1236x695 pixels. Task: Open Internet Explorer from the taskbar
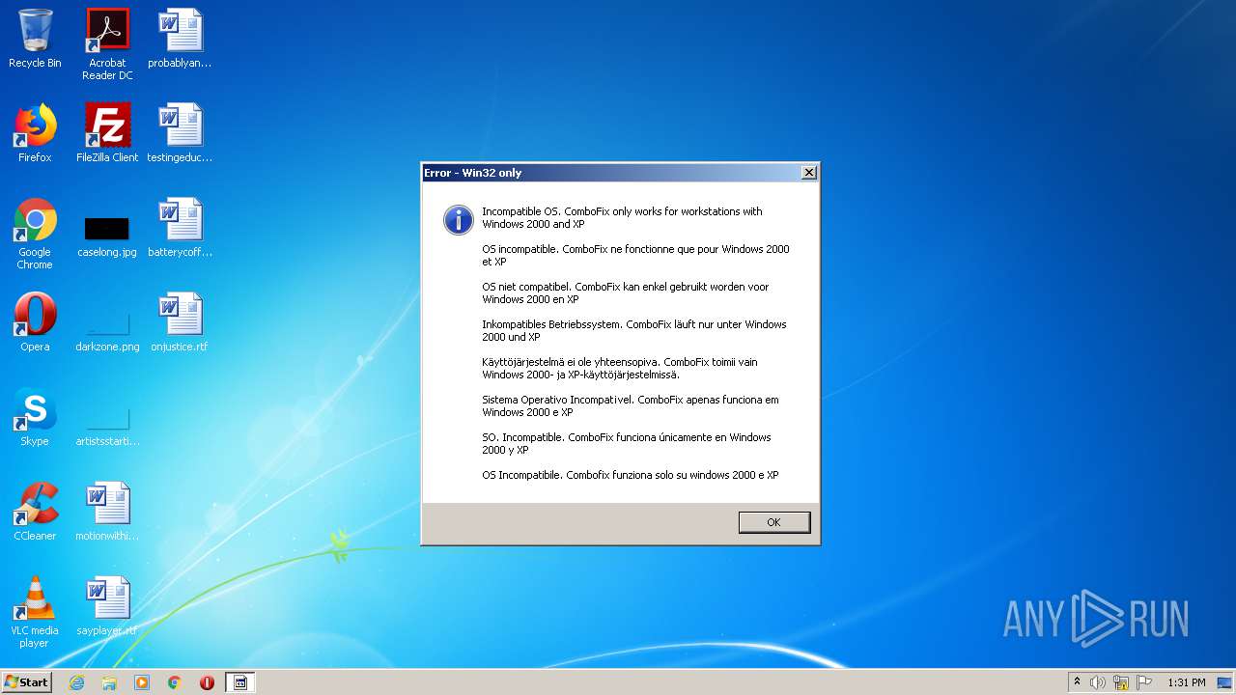coord(77,682)
